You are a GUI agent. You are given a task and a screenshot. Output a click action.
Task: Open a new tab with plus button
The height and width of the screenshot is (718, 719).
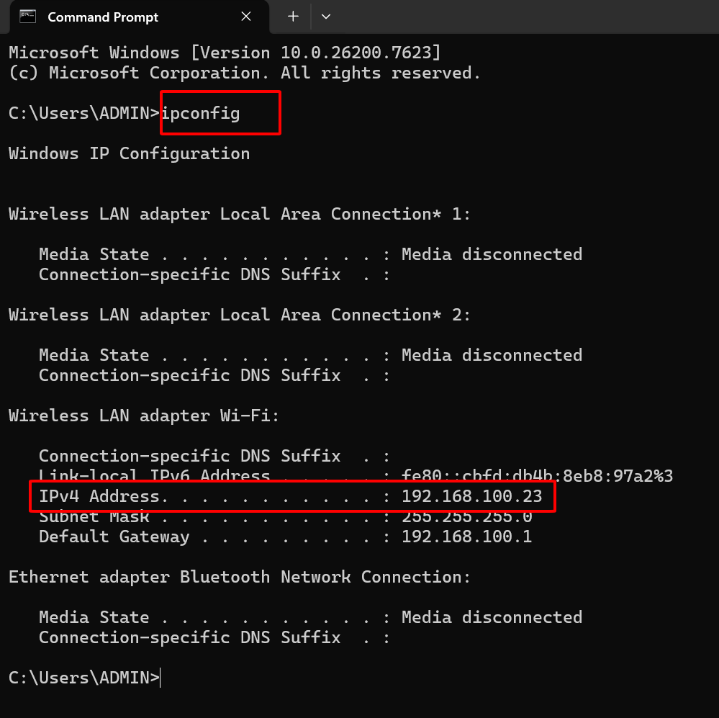tap(293, 17)
